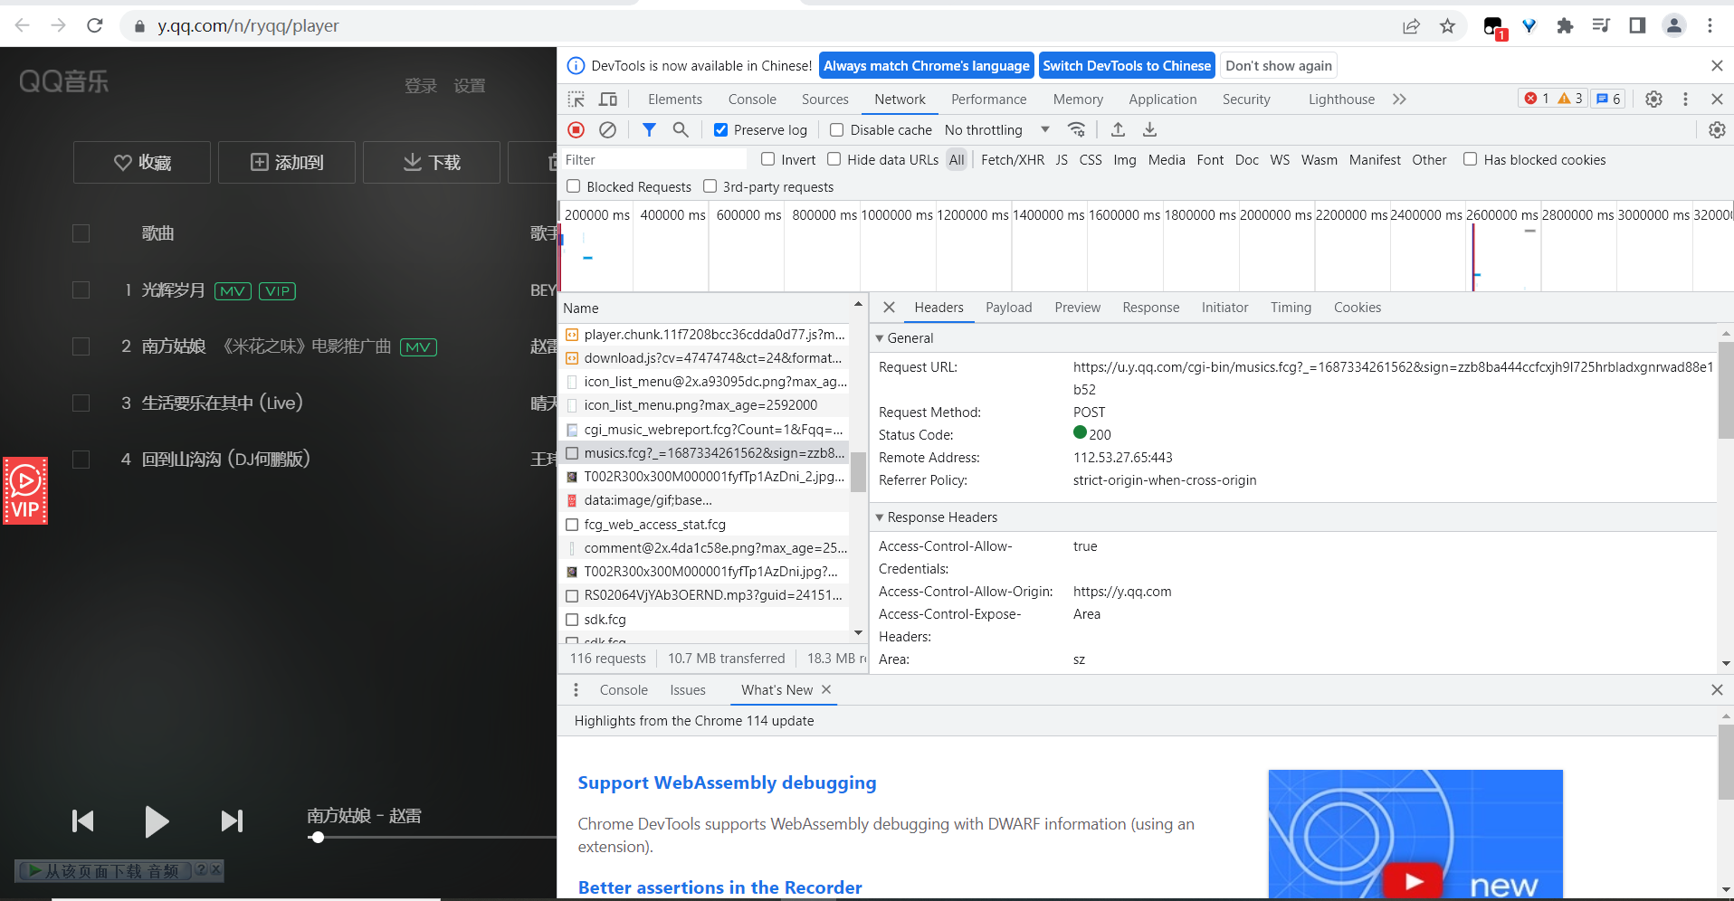Open Chrome profile avatar
The height and width of the screenshot is (901, 1734).
point(1674,25)
